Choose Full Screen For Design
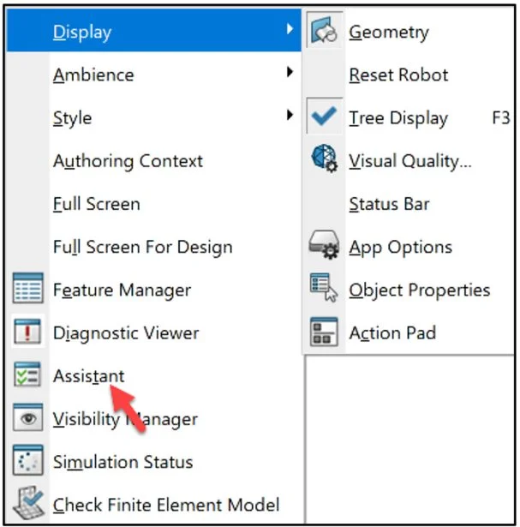Viewport: 520px width, 527px height. [142, 247]
